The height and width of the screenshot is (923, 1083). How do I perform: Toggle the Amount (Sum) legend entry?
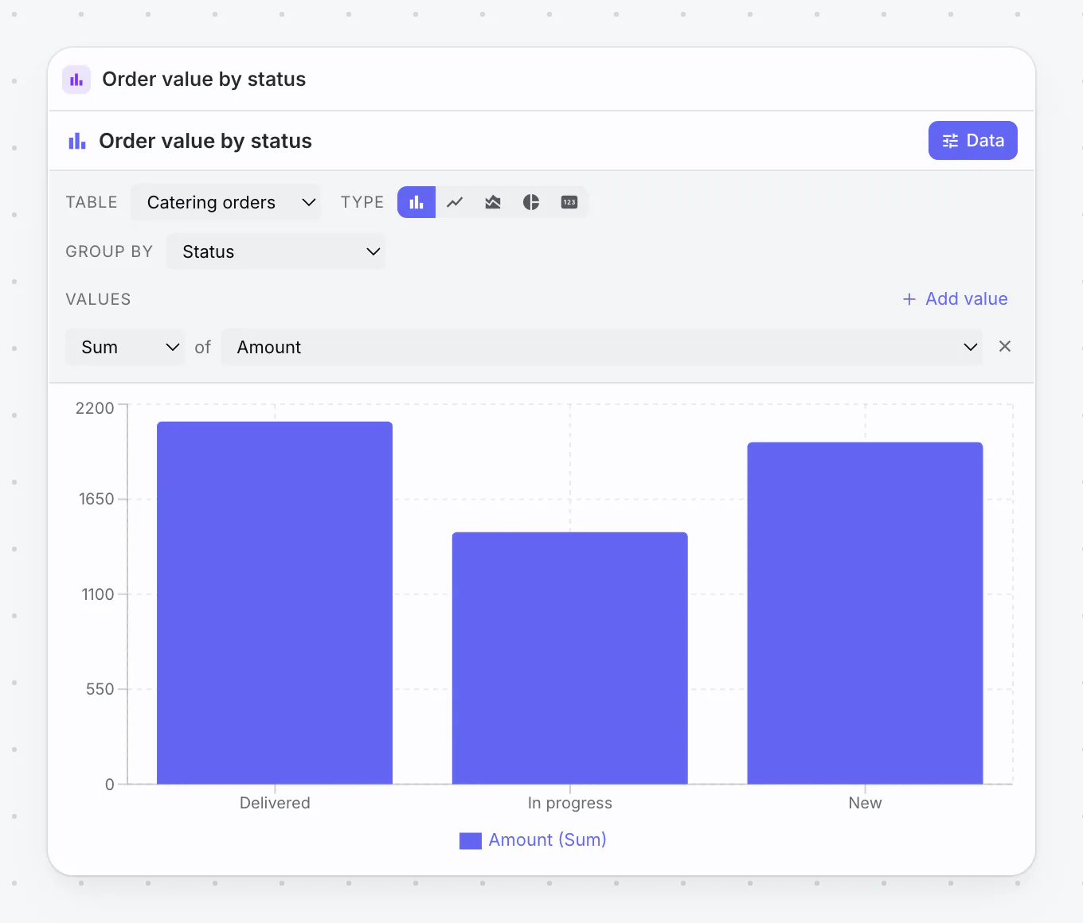tap(533, 840)
